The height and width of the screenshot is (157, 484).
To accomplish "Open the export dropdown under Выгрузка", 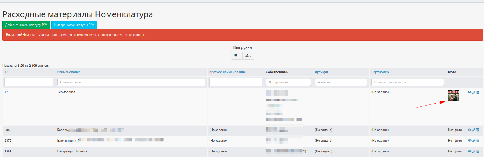I will tap(248, 56).
